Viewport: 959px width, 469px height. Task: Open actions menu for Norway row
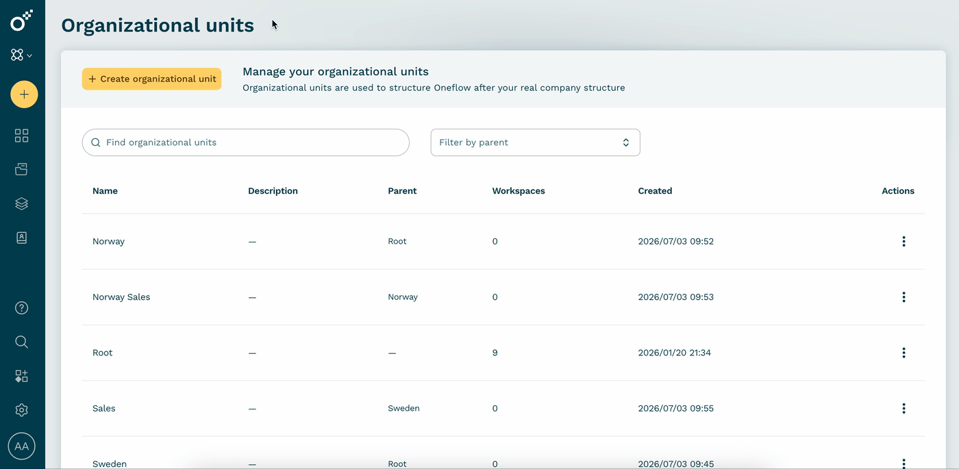[x=904, y=241]
